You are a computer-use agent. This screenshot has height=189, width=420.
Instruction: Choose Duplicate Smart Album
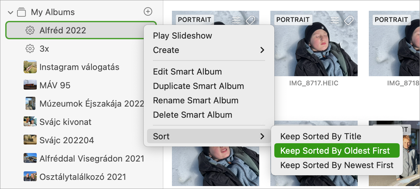209,86
